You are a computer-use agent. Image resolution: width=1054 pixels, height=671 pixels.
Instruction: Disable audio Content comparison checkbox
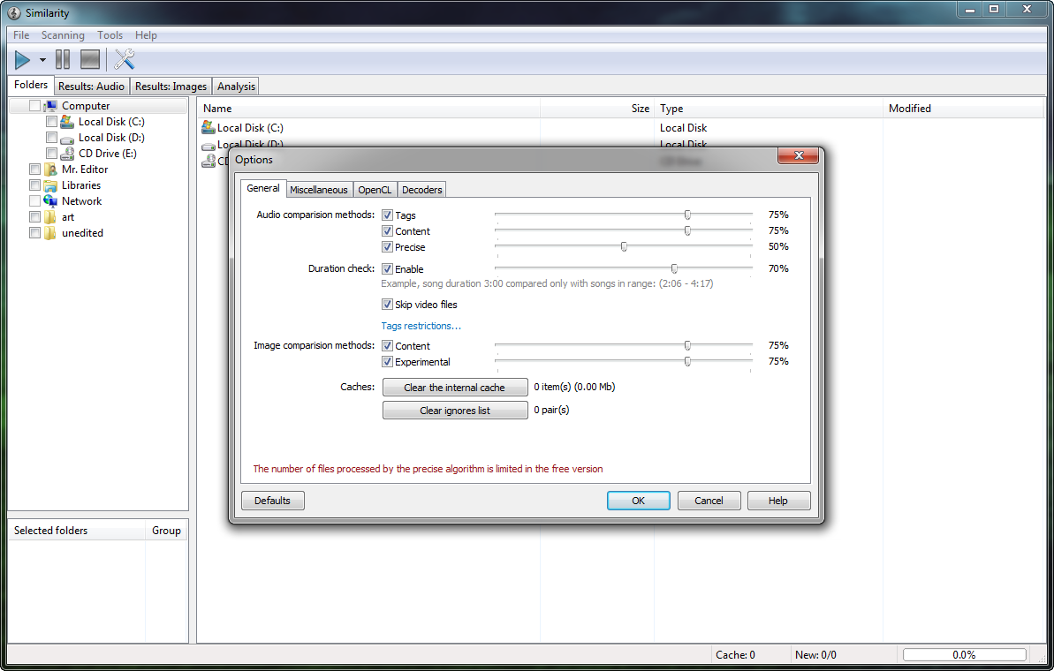(387, 231)
